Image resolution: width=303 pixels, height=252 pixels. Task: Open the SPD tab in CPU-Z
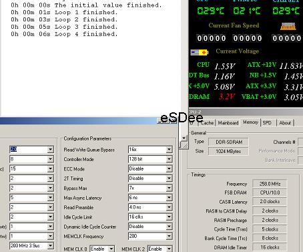coord(267,123)
